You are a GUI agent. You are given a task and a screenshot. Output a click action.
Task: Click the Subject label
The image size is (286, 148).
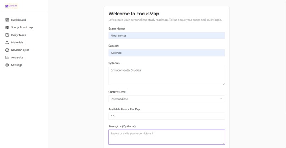click(x=114, y=46)
